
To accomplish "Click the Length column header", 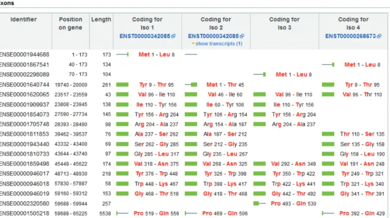I will coord(101,20).
